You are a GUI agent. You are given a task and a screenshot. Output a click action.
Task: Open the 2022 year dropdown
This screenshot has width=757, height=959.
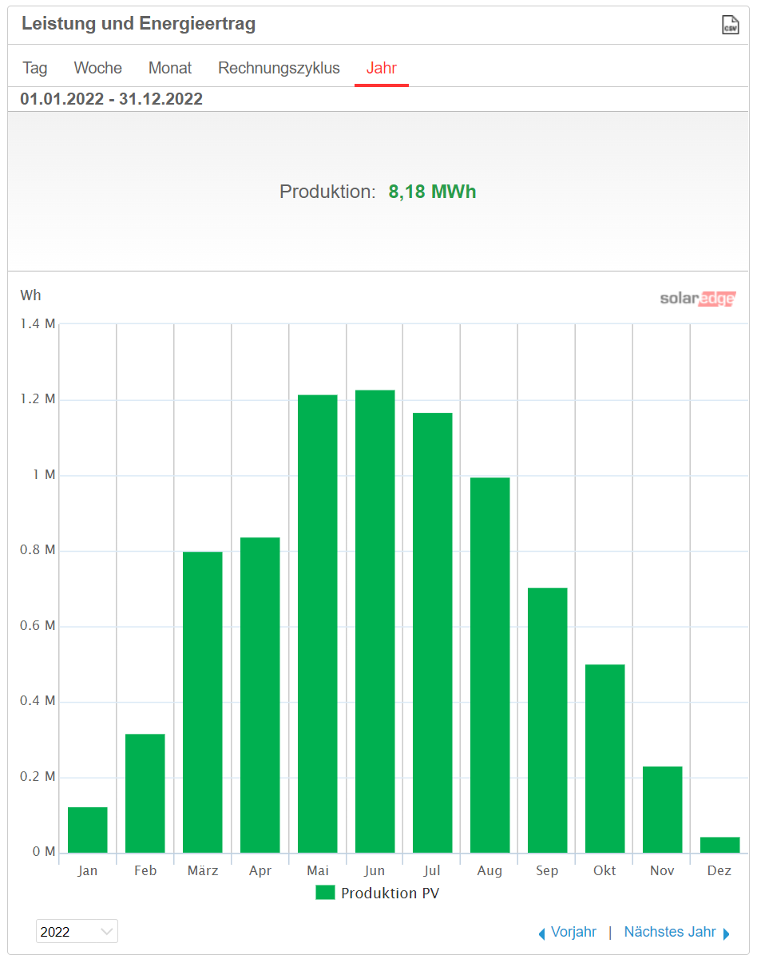tap(77, 931)
